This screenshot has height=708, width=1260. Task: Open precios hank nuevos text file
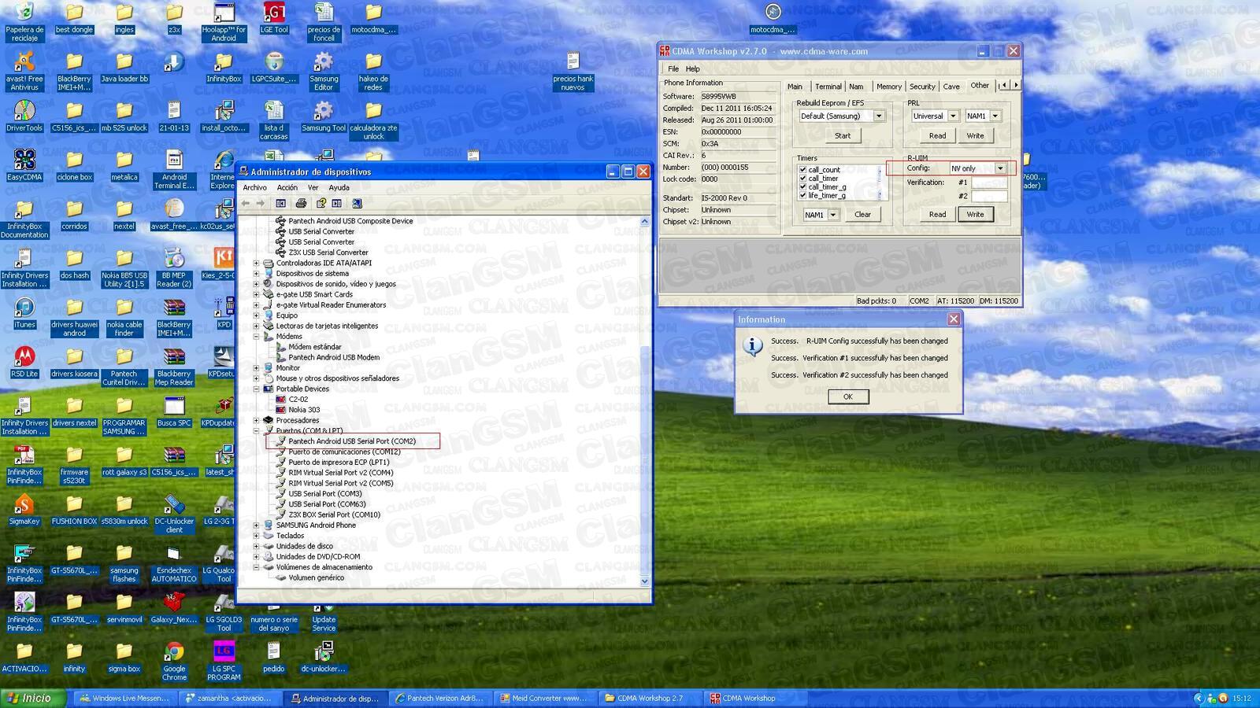point(573,71)
